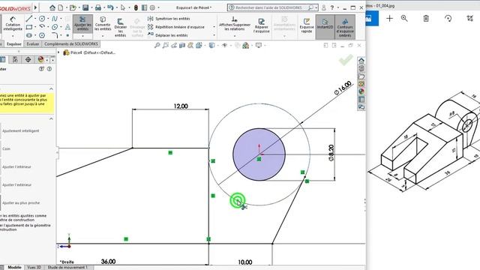Click Afficher/Supprimer les relations button
480x270 pixels.
[x=235, y=24]
